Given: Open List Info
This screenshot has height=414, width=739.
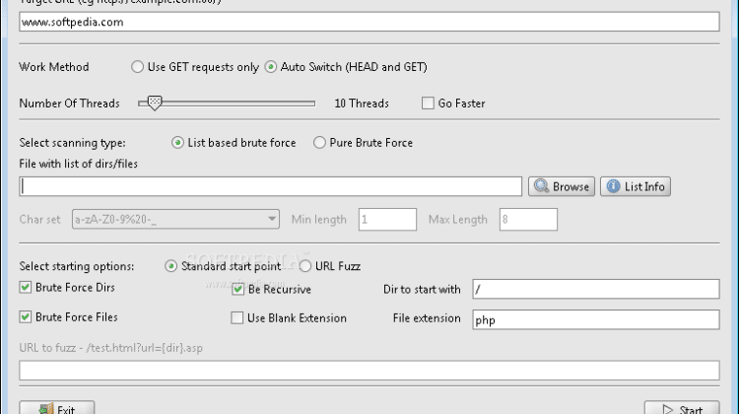Looking at the screenshot, I should tap(636, 186).
